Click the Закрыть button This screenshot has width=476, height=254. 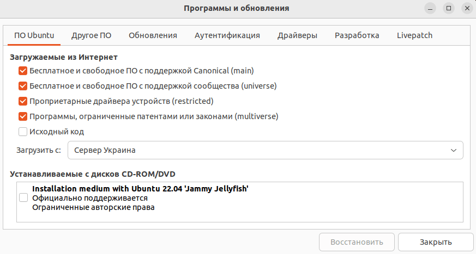[x=436, y=242]
